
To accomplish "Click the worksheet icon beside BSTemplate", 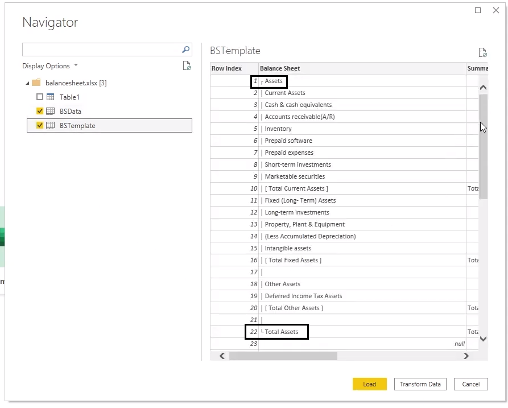I will coord(49,125).
